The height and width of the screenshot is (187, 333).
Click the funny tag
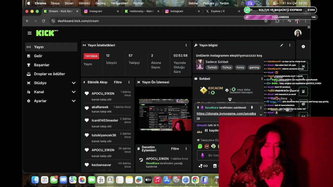click(240, 67)
